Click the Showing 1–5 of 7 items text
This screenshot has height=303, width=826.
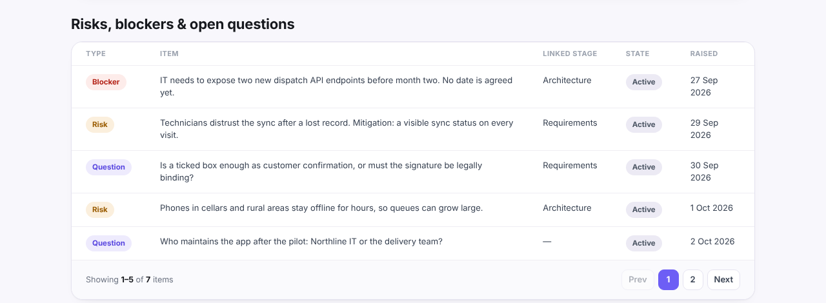pos(130,279)
